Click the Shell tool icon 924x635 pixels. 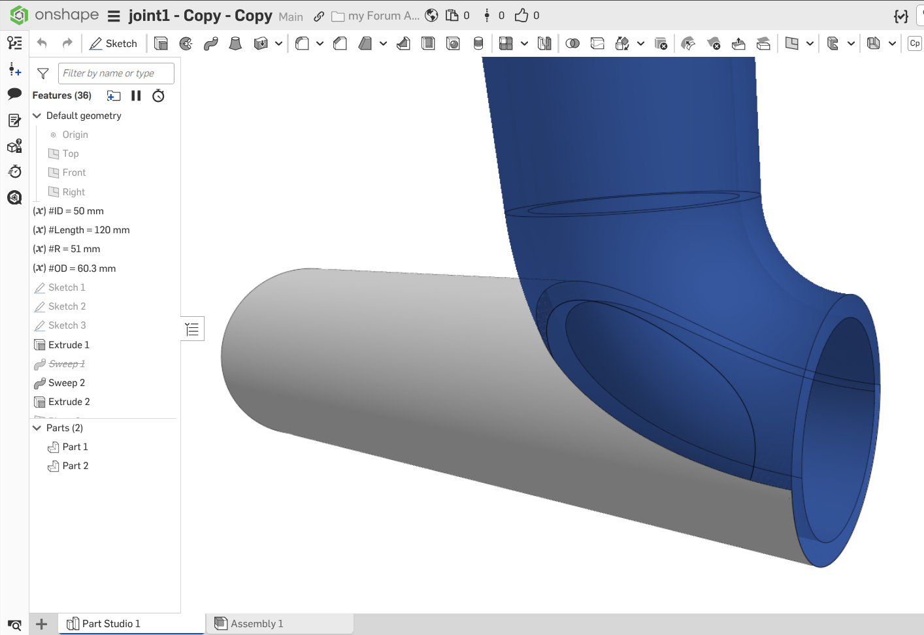click(428, 44)
